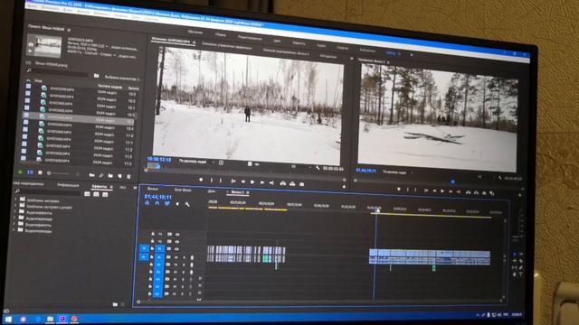Switch to the Редактирование workspace

click(x=250, y=38)
